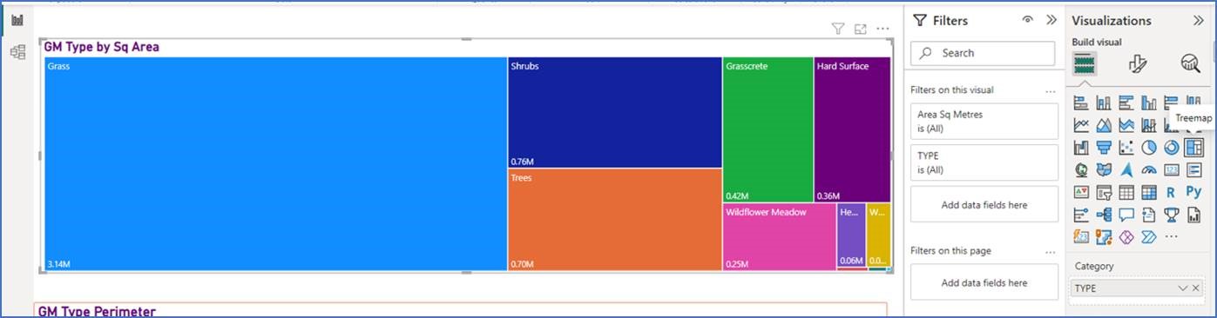This screenshot has height=318, width=1217.
Task: Choose the R script visual
Action: click(1171, 192)
